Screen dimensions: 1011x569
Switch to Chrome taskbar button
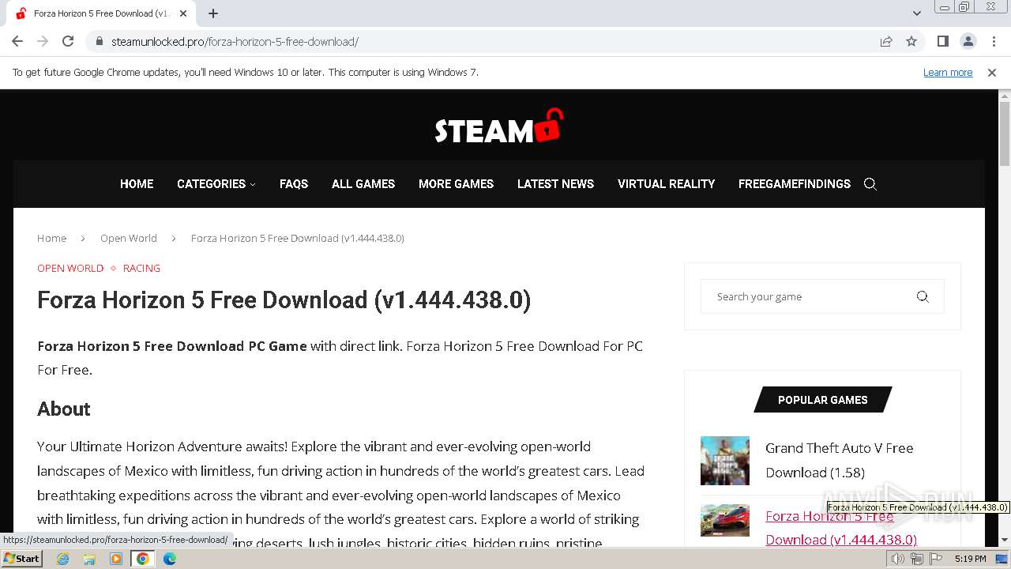click(x=142, y=559)
